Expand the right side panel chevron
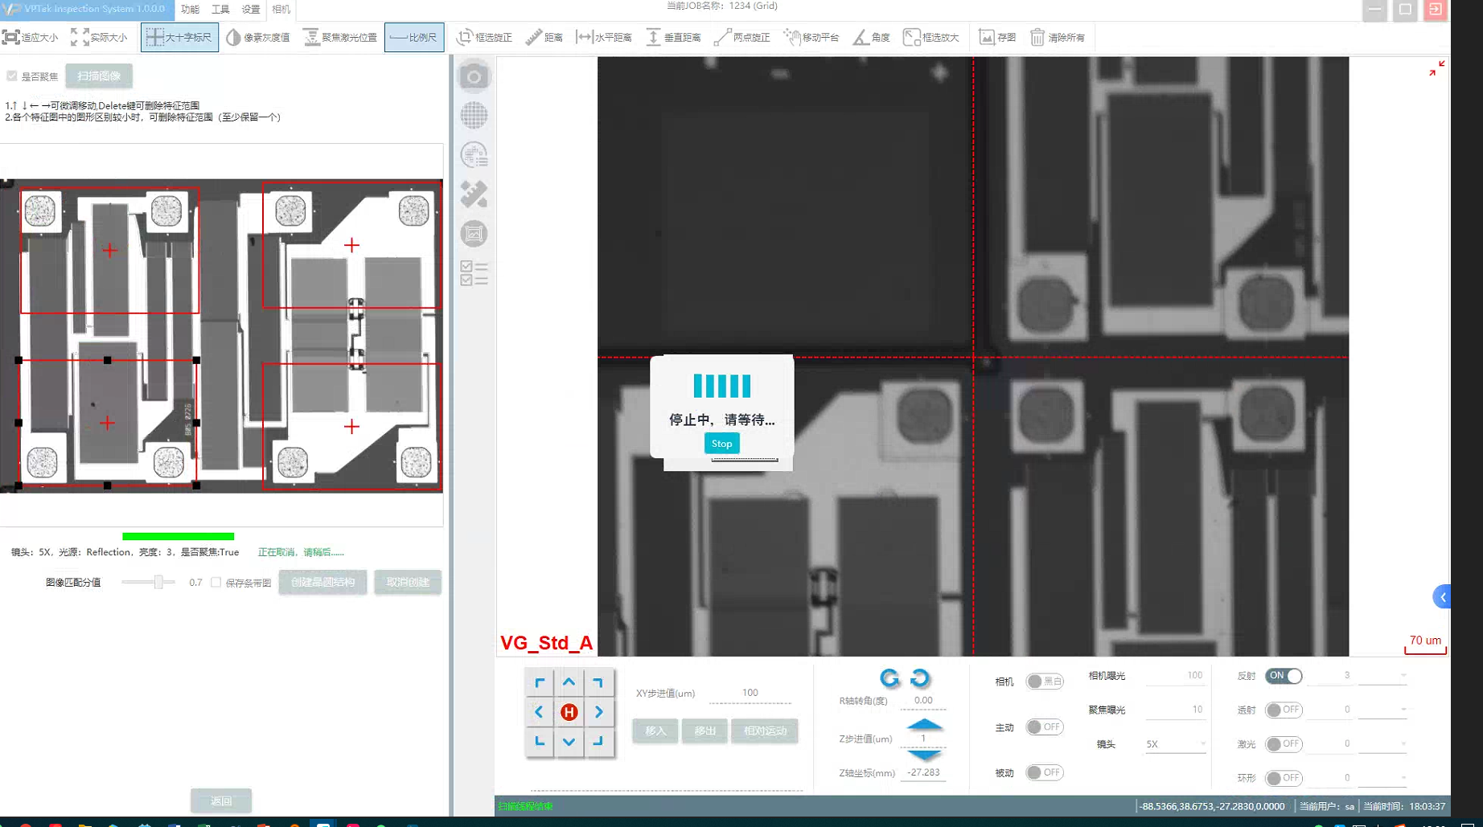 (1442, 597)
